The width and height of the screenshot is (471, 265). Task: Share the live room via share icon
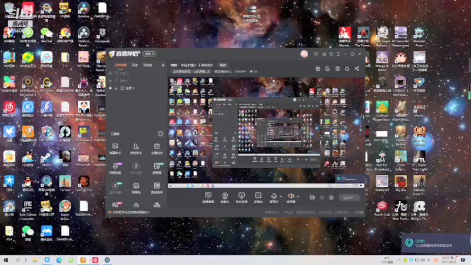click(x=357, y=68)
